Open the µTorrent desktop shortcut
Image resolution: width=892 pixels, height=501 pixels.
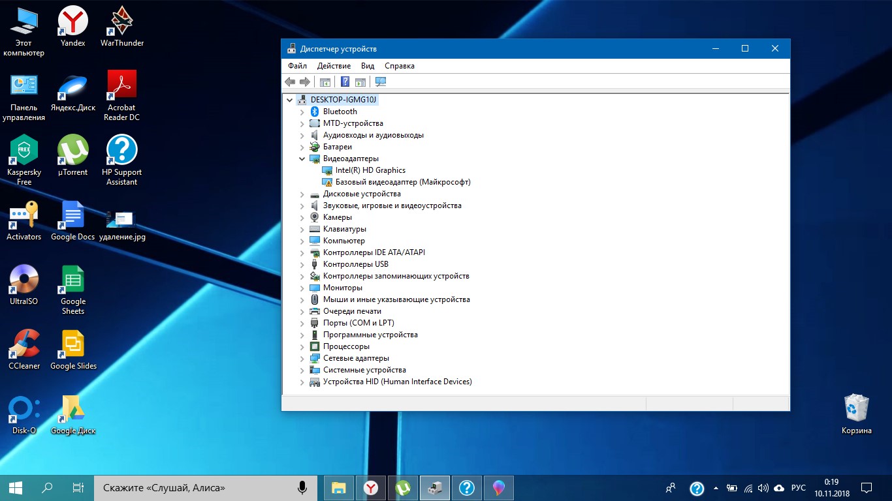pyautogui.click(x=73, y=155)
